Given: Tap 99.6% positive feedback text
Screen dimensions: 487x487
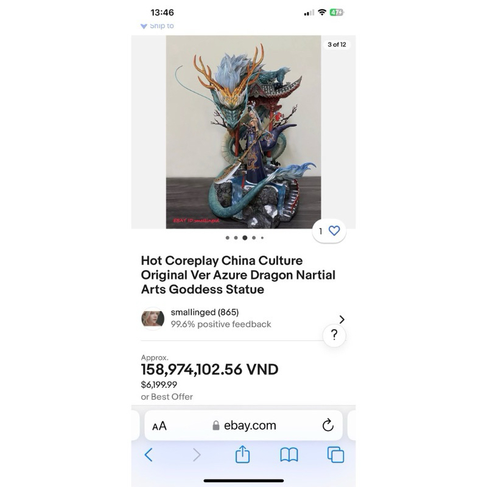Looking at the screenshot, I should coord(221,324).
